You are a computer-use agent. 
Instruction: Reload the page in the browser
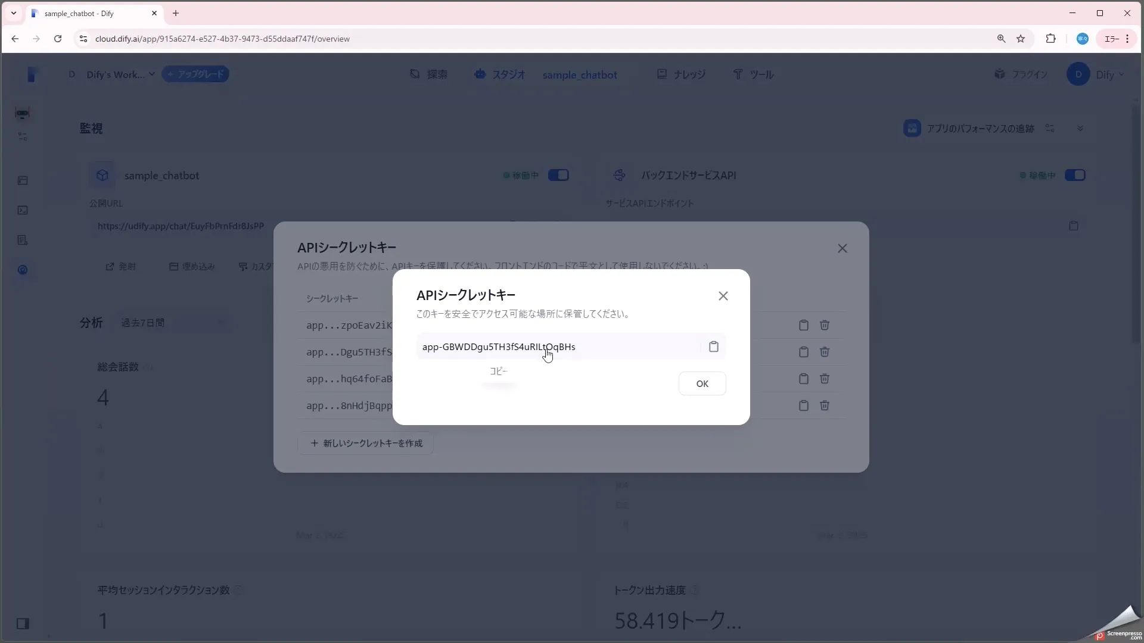click(x=57, y=39)
